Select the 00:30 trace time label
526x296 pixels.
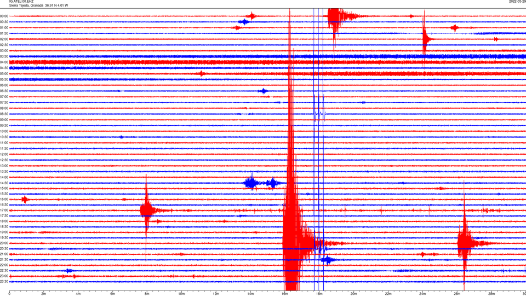tap(4, 22)
